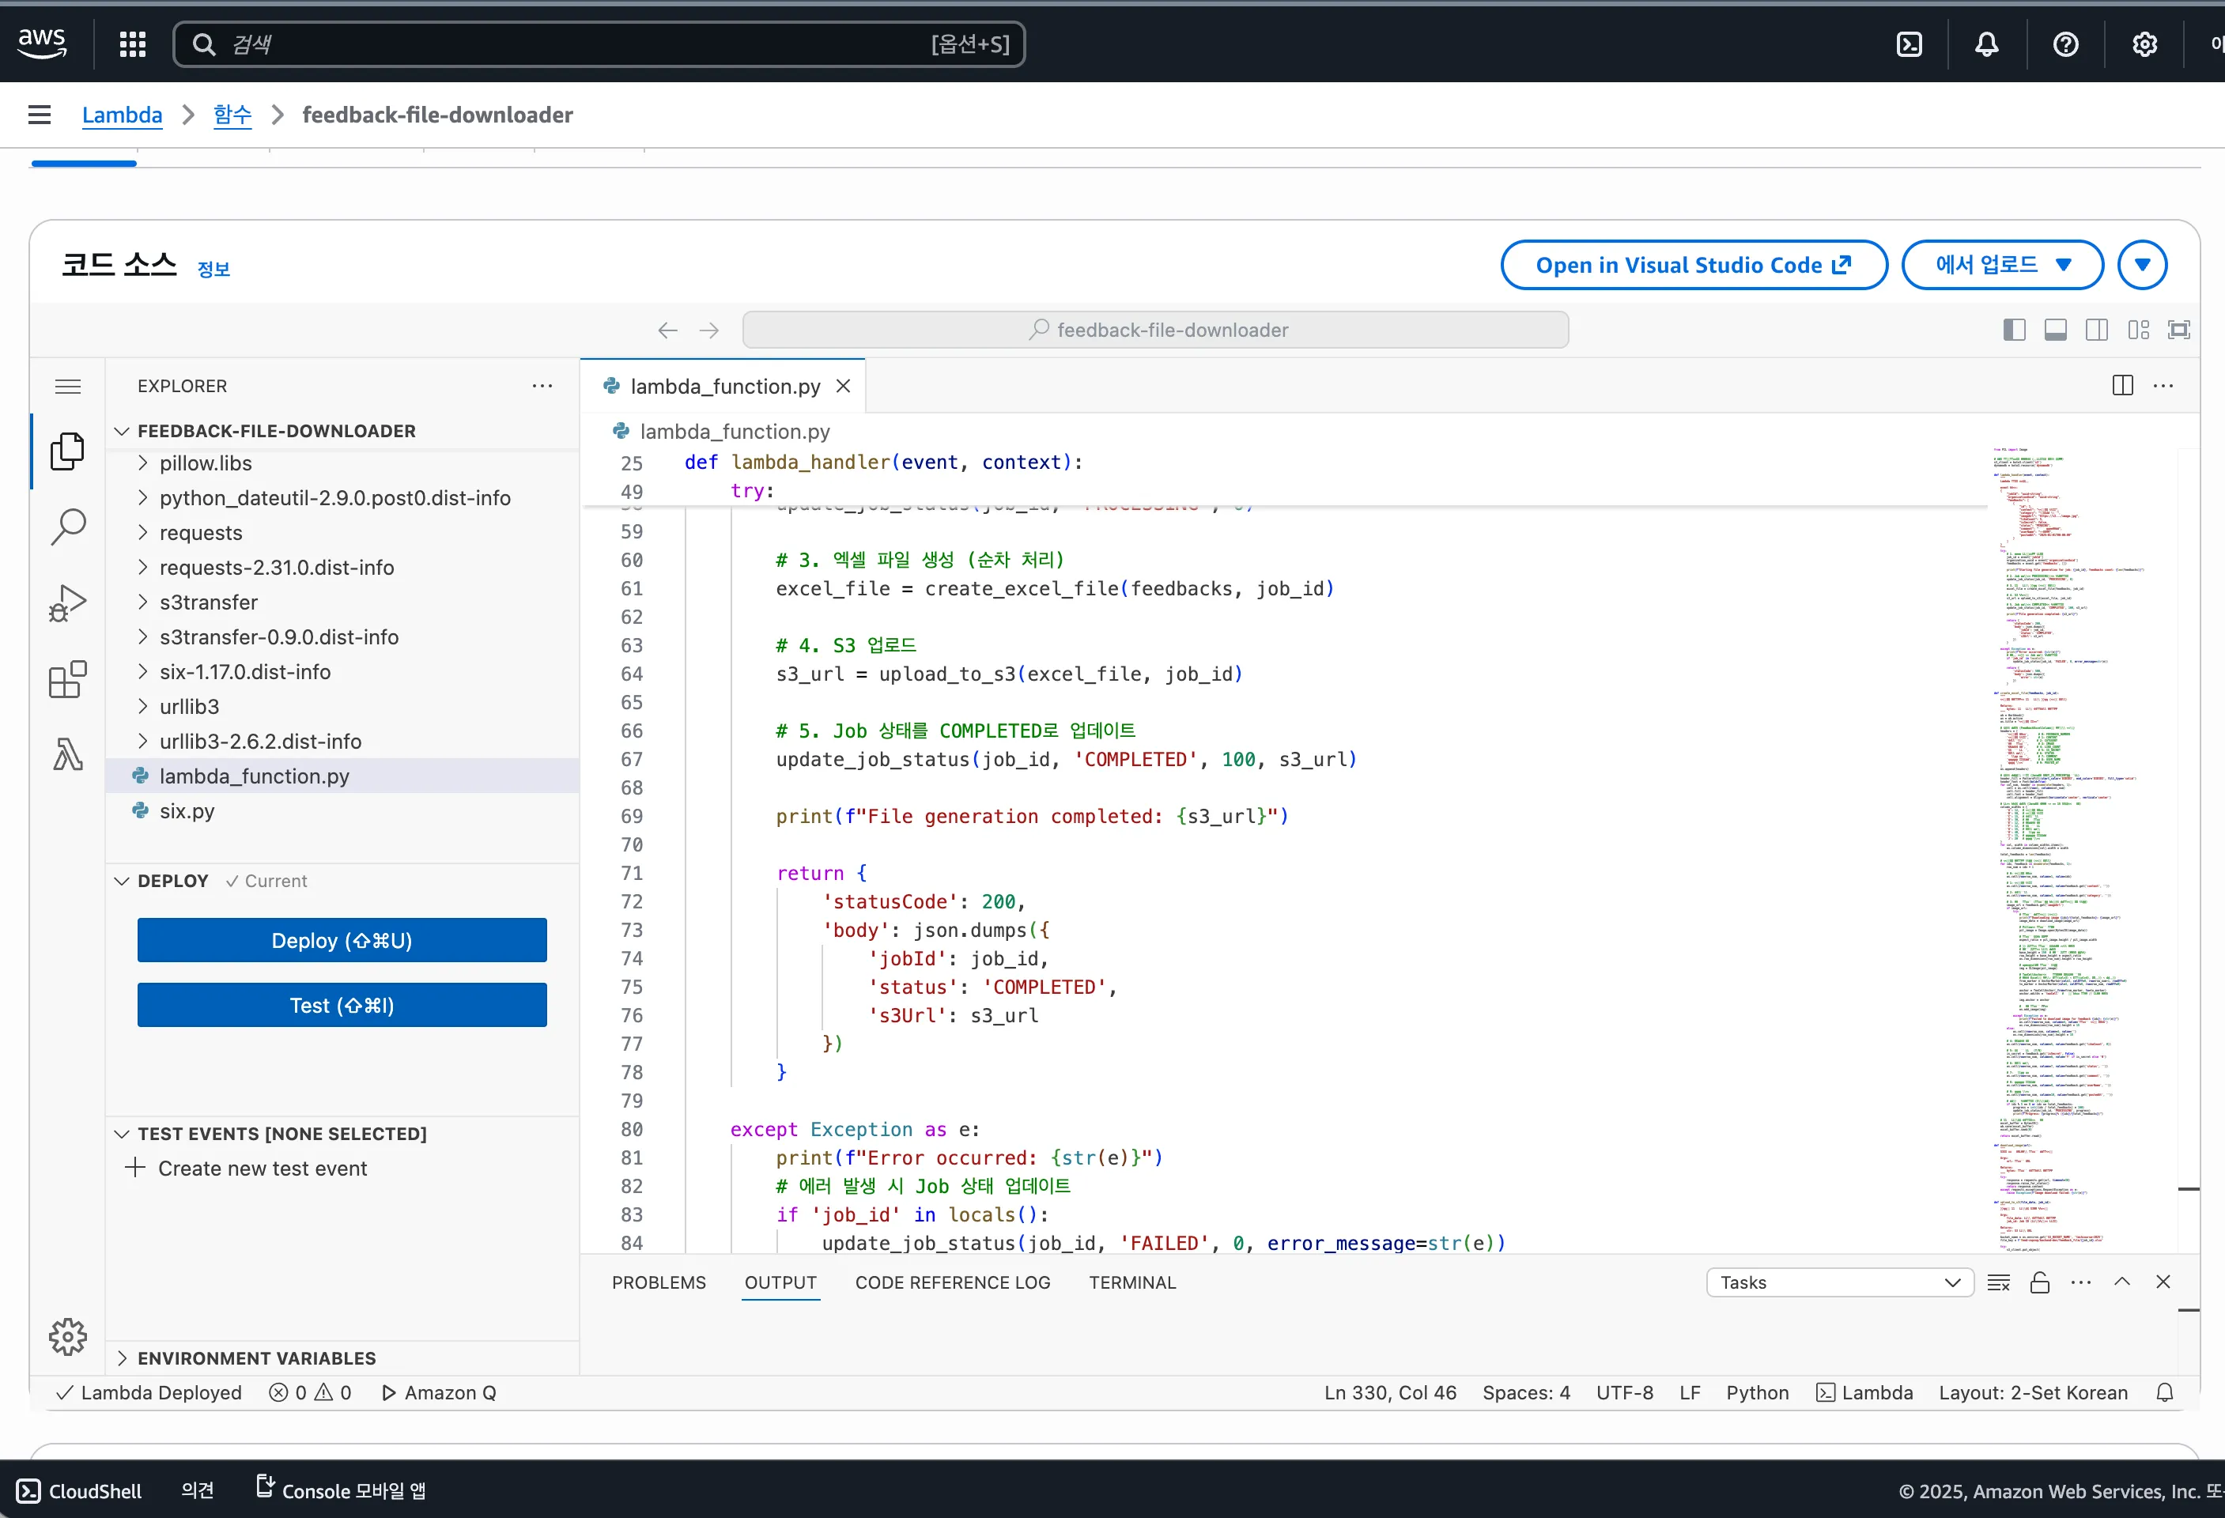Open the Extensions view icon

(x=68, y=680)
